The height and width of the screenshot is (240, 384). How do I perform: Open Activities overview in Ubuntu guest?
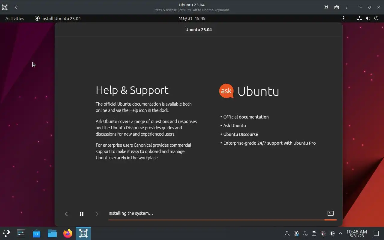point(15,18)
